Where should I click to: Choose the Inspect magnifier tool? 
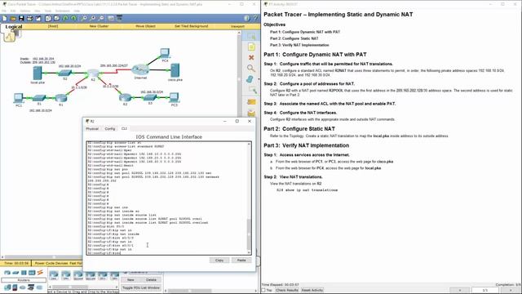251,69
